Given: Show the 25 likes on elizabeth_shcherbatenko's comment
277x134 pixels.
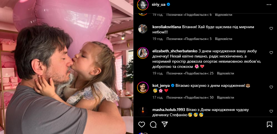Looking at the screenshot, I should point(190,73).
